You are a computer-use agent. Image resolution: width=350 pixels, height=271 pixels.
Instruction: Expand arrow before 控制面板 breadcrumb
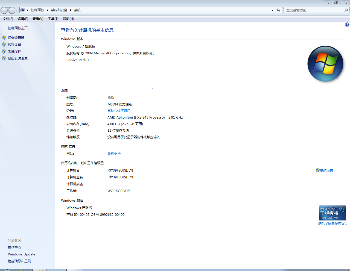click(28, 10)
